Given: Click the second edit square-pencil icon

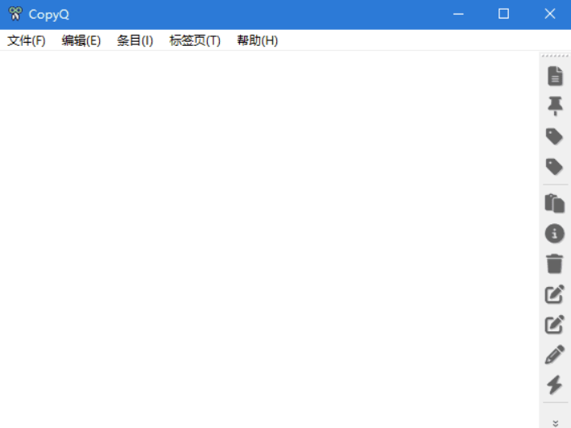Looking at the screenshot, I should [x=554, y=324].
